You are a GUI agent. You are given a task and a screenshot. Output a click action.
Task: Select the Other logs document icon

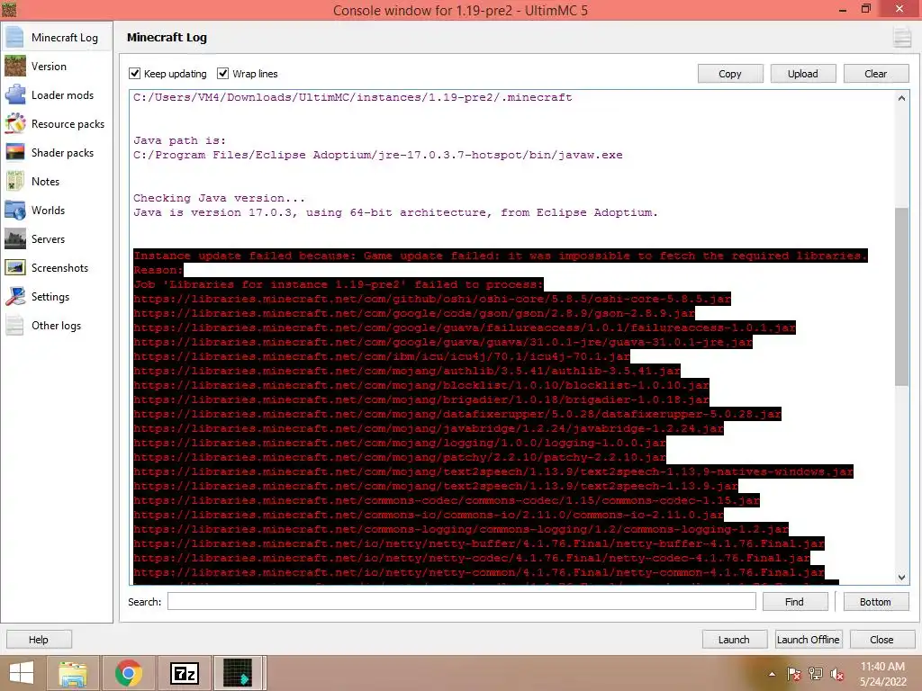click(15, 325)
